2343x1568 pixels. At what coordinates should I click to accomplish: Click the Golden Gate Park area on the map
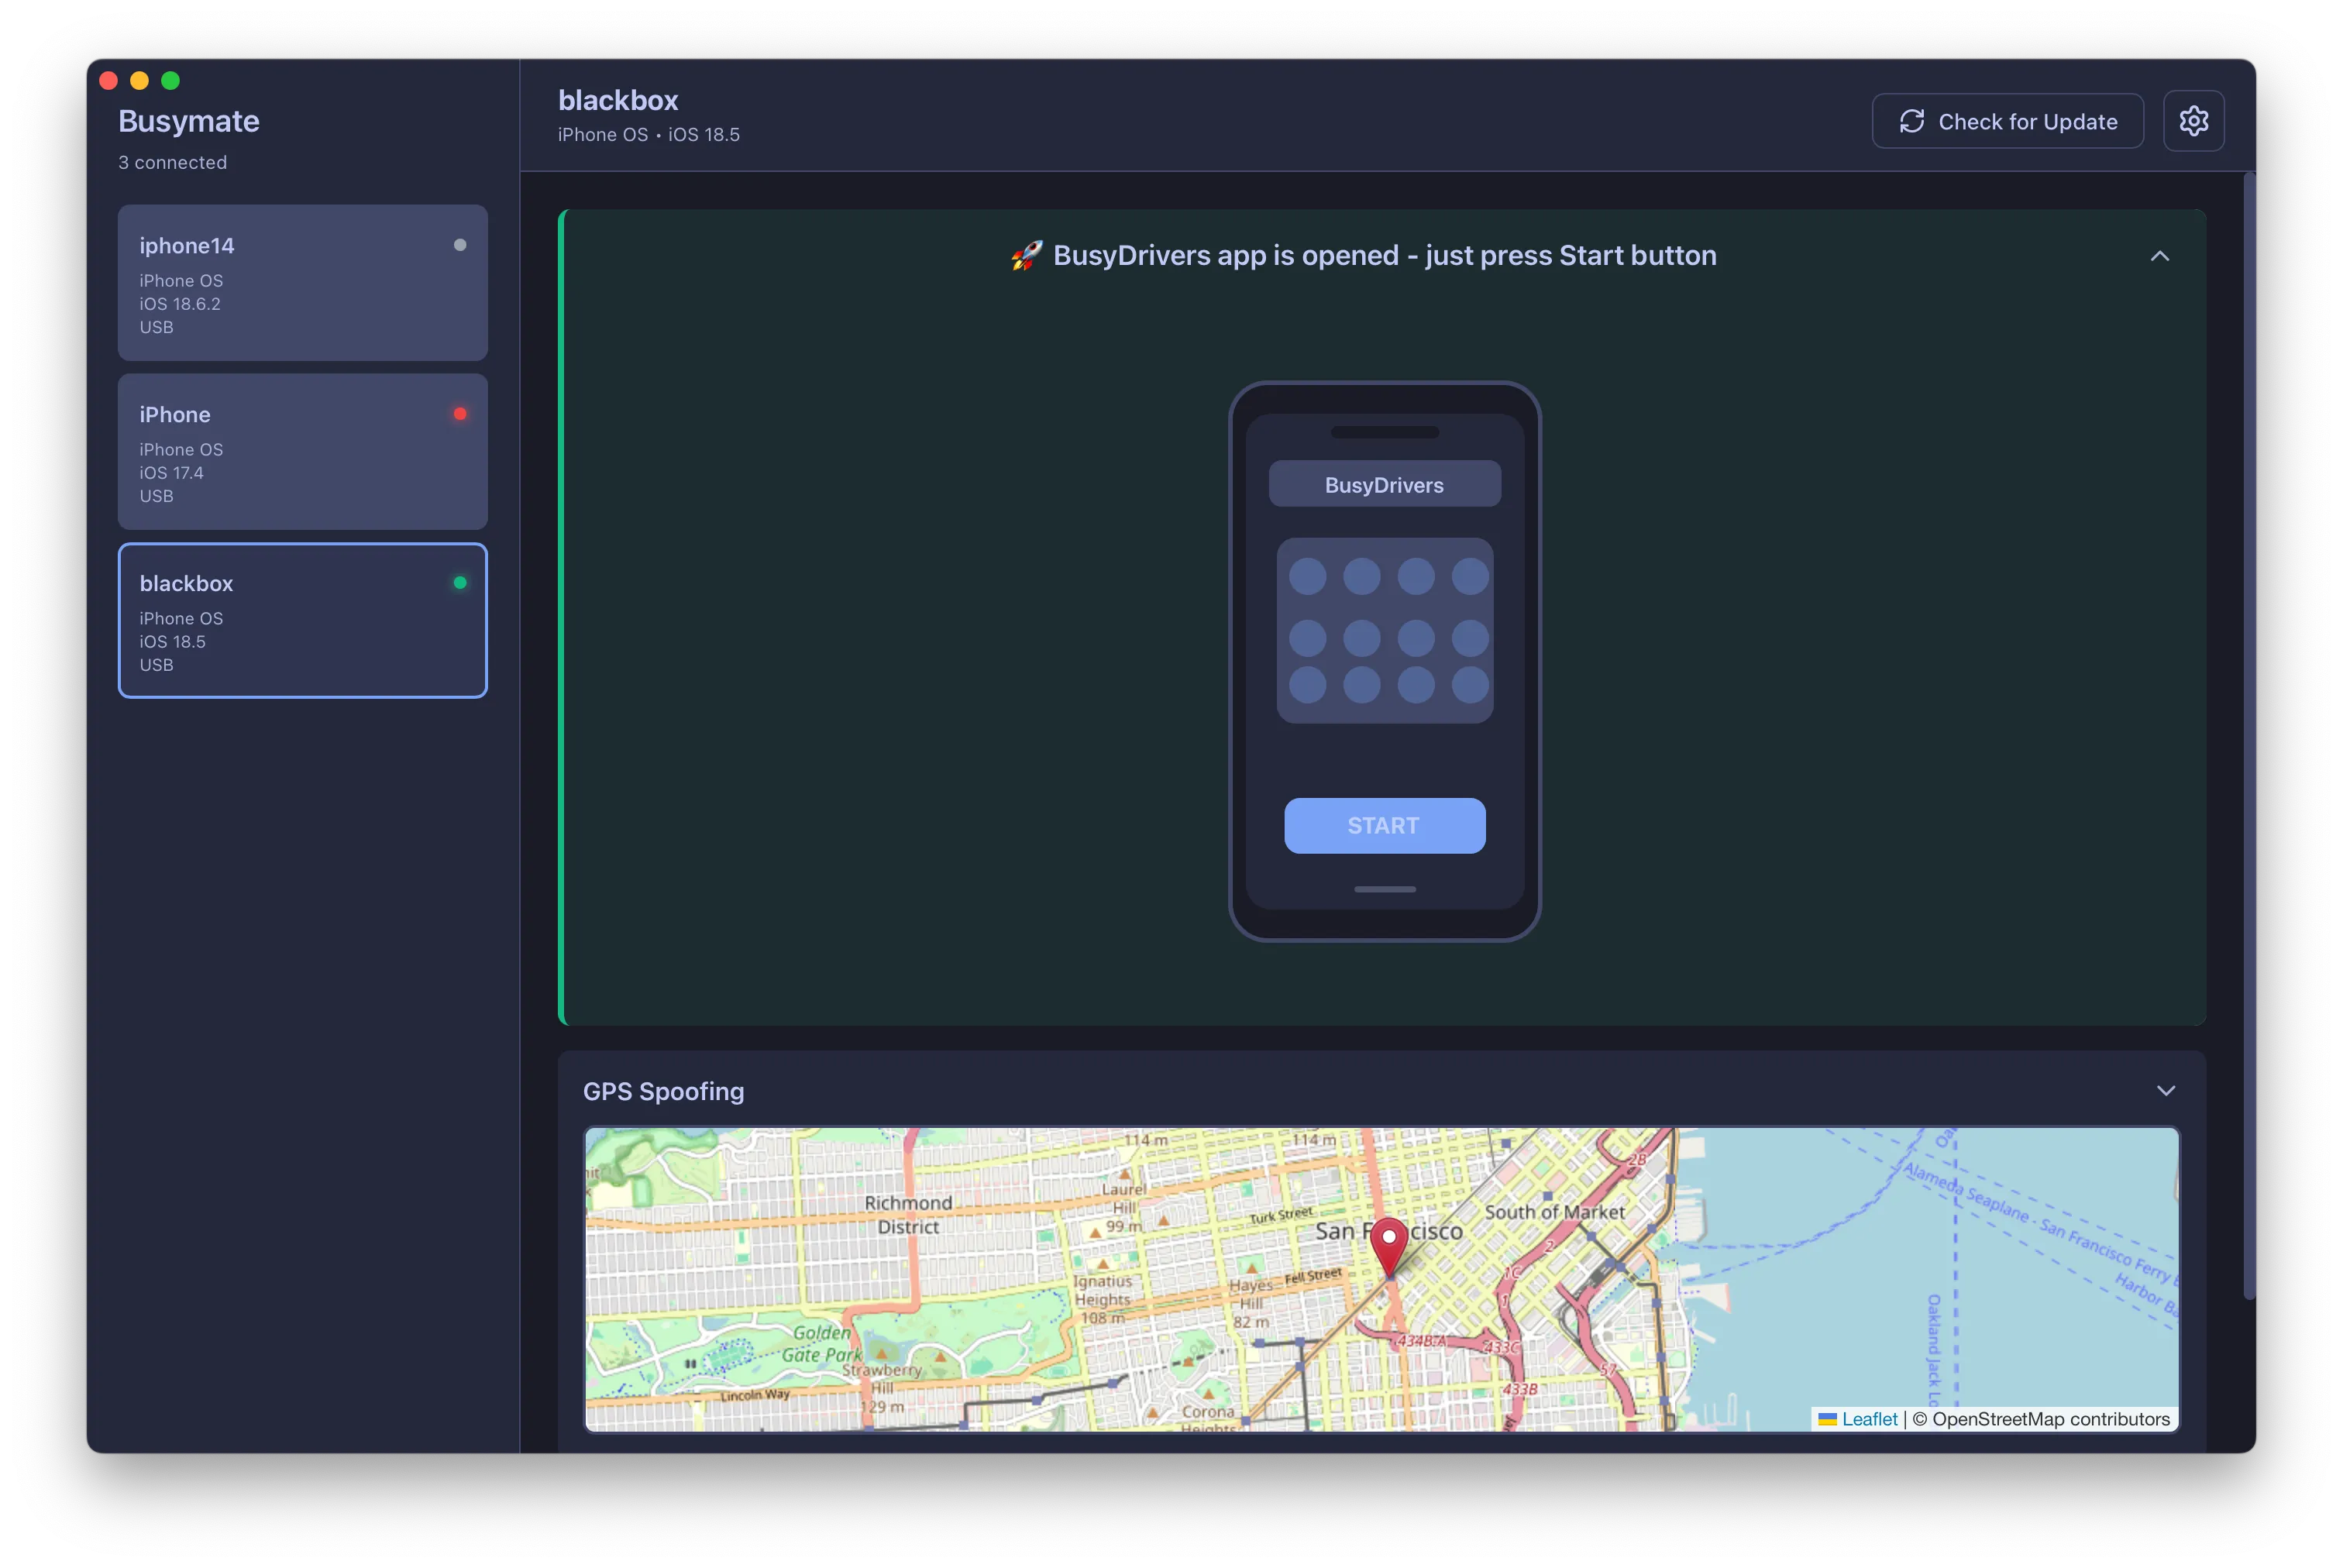[822, 1344]
